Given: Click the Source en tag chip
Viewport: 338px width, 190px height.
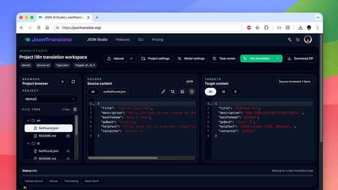Looking at the screenshot, I should click(43, 65).
